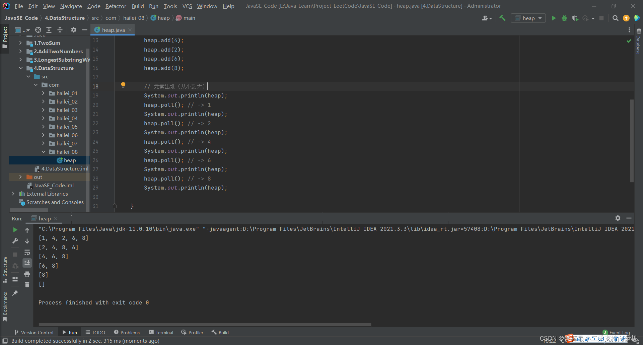Expand the 2.AddTwoNumbers module
This screenshot has height=345, width=643.
[x=20, y=51]
